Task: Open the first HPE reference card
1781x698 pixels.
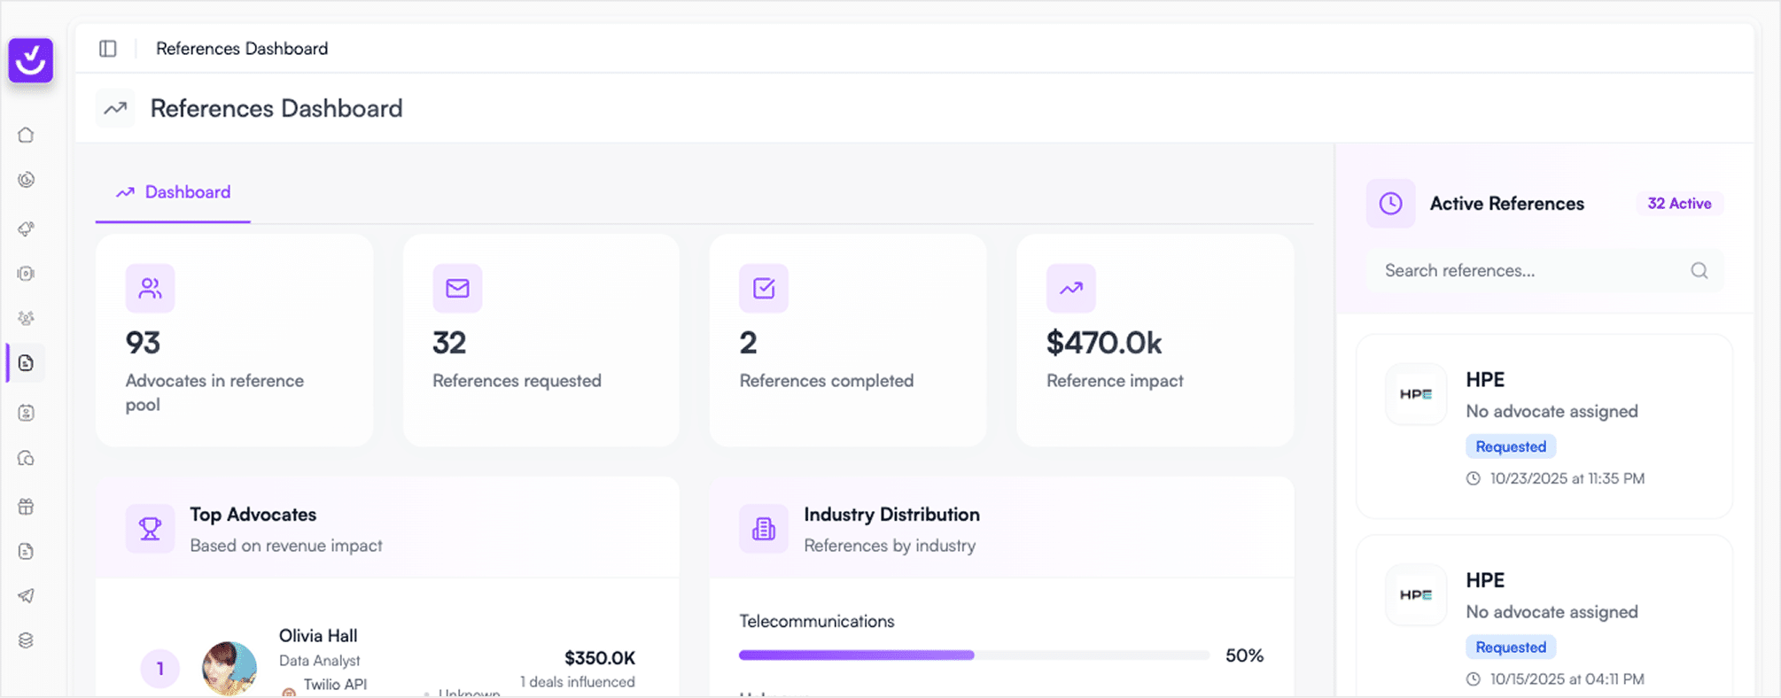Action: pyautogui.click(x=1544, y=426)
